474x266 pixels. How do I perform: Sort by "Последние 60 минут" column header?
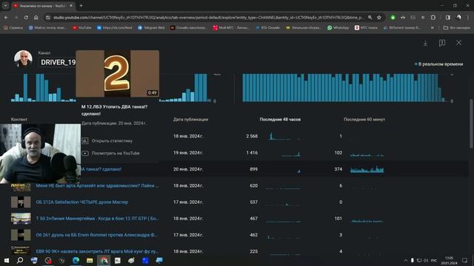click(364, 120)
